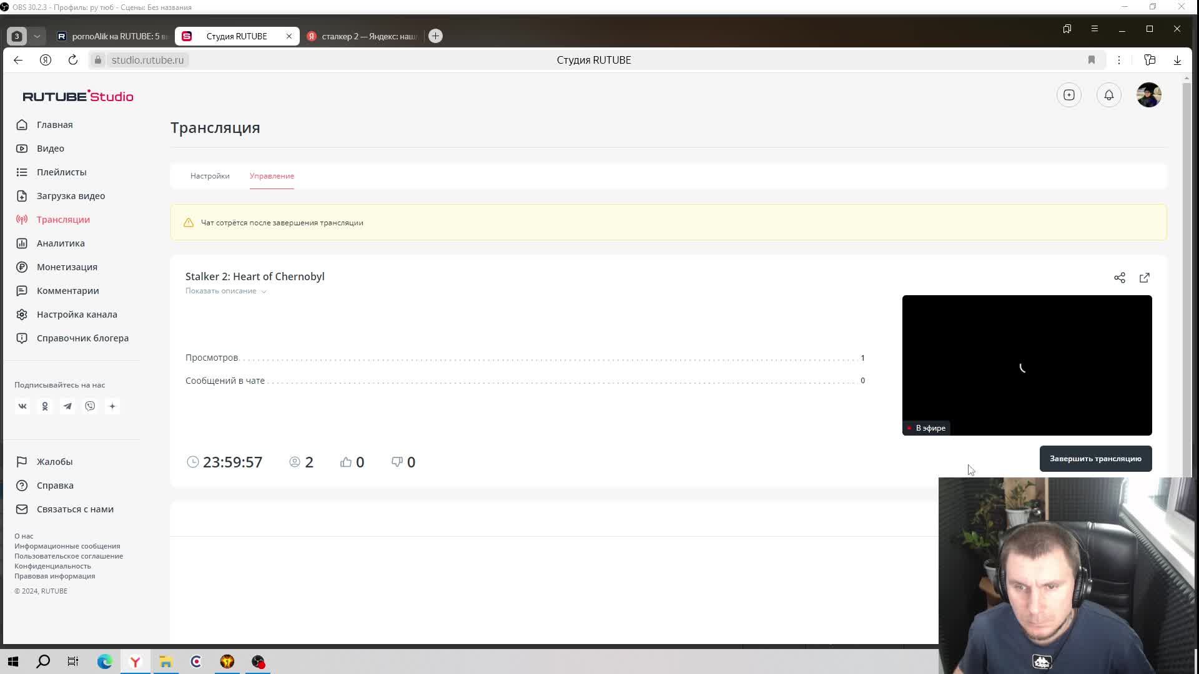Open Task View on the taskbar
Screen dimensions: 1199x674
pyautogui.click(x=73, y=662)
